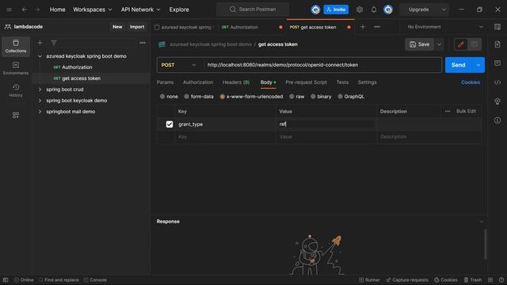Open the lightbulb icon in right sidebar

point(497,101)
